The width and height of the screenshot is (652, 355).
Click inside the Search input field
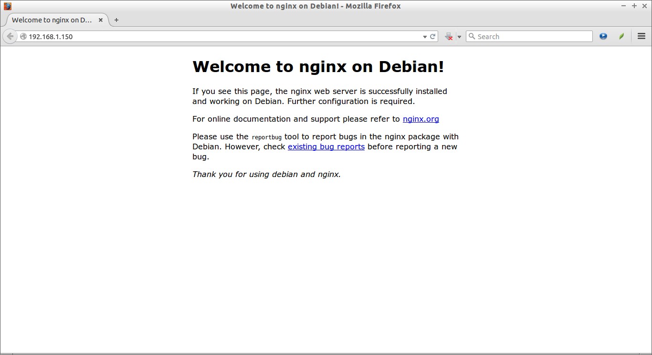[532, 36]
